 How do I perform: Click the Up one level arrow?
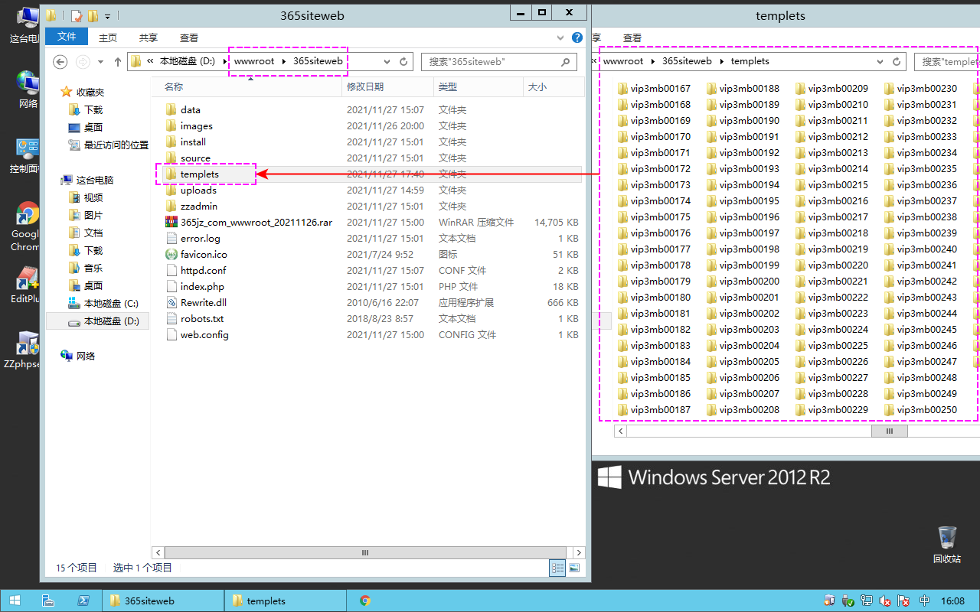point(117,62)
